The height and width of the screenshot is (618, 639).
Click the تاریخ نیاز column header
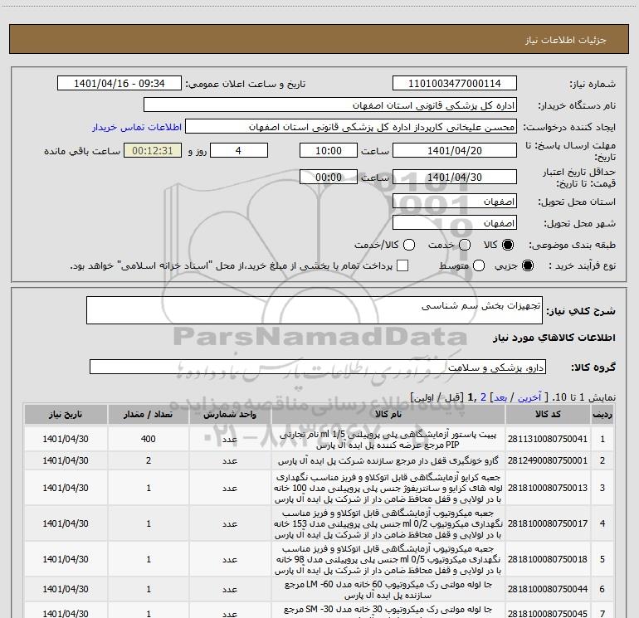[x=66, y=415]
